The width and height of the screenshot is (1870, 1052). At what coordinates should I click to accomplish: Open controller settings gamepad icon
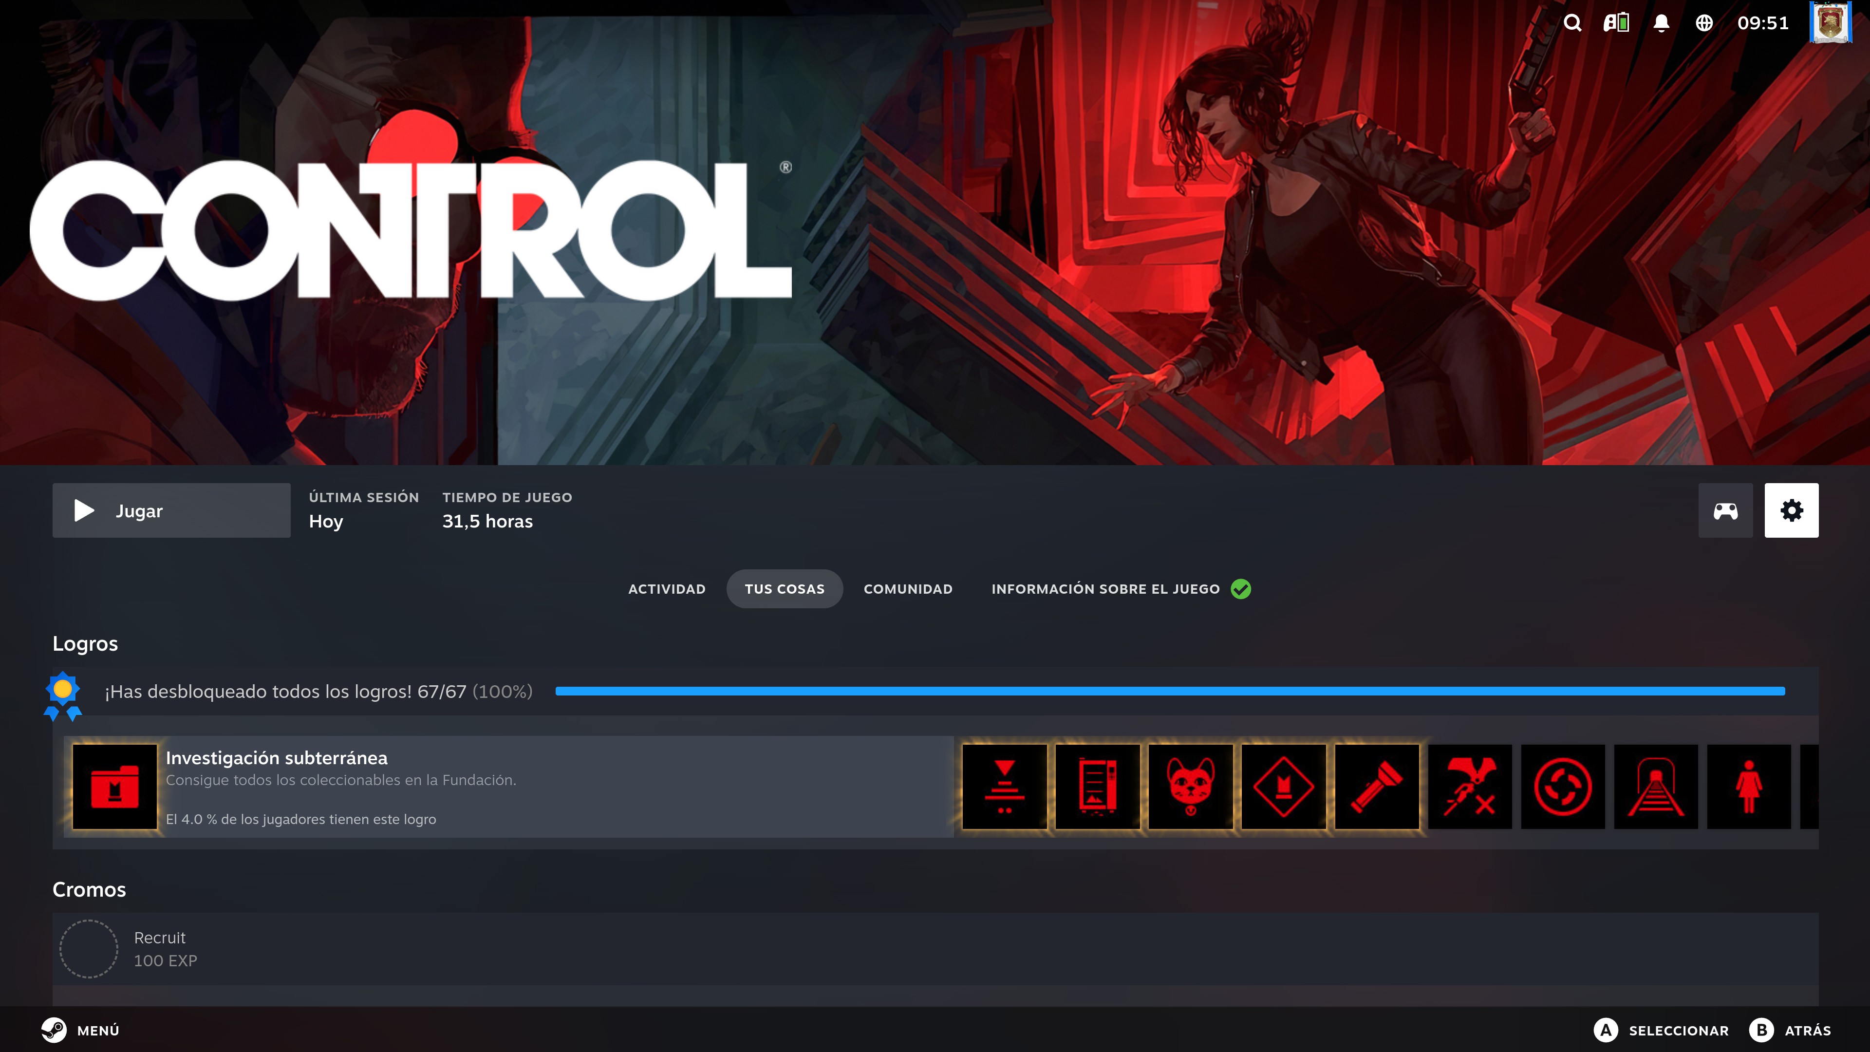click(1725, 510)
